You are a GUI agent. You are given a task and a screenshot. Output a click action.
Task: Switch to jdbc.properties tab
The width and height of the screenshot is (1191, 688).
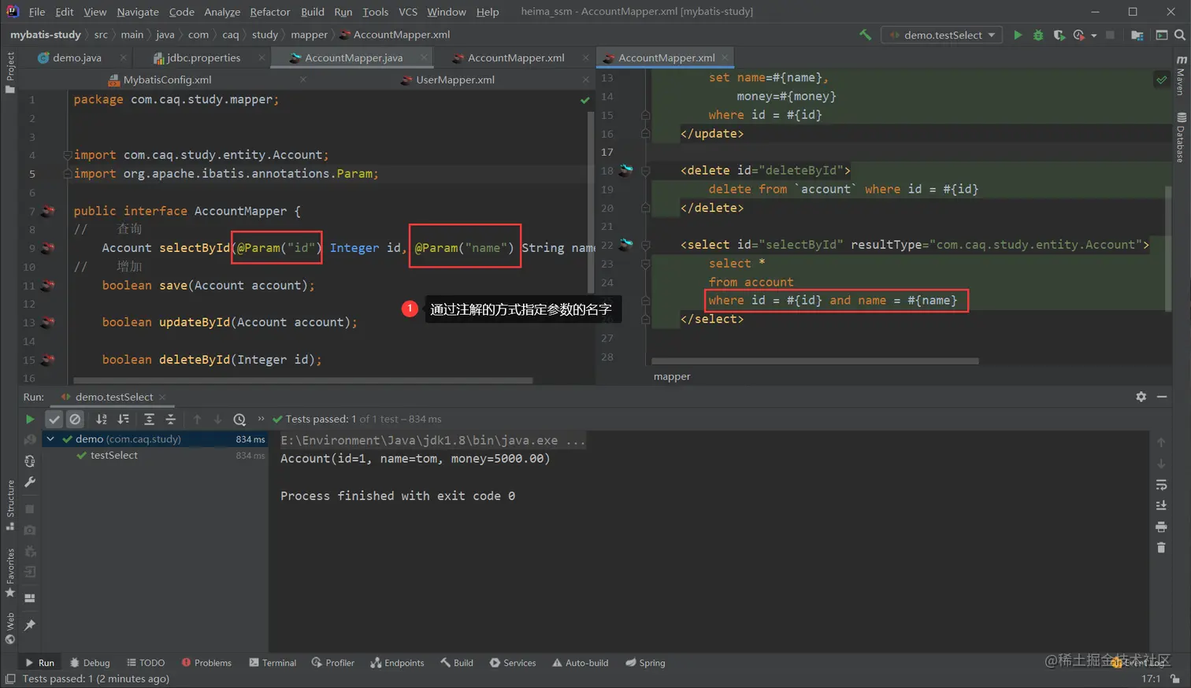[x=203, y=57]
